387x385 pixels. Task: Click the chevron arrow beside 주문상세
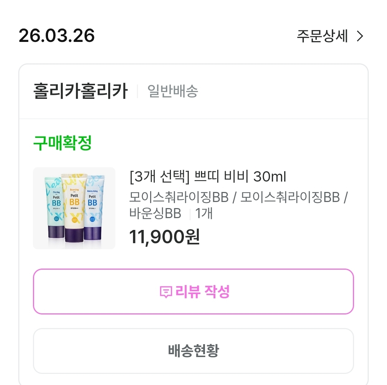click(360, 36)
